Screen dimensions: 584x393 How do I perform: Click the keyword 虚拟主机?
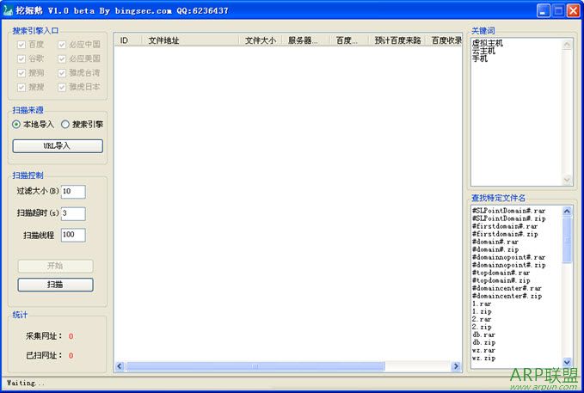[487, 43]
